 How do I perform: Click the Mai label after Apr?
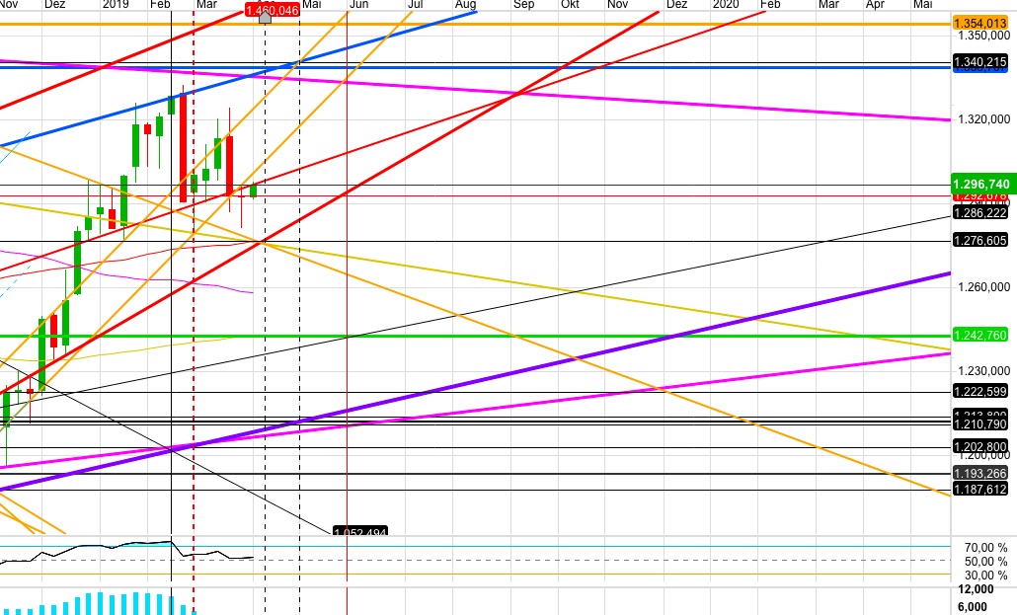point(922,5)
